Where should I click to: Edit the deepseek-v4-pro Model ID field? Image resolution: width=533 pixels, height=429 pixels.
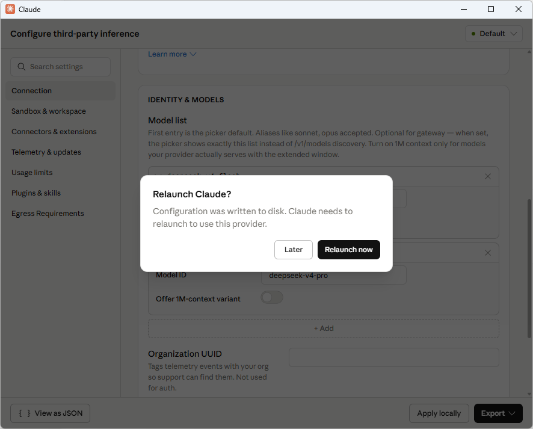coord(333,275)
